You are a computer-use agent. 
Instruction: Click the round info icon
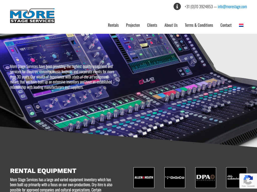[x=177, y=6]
